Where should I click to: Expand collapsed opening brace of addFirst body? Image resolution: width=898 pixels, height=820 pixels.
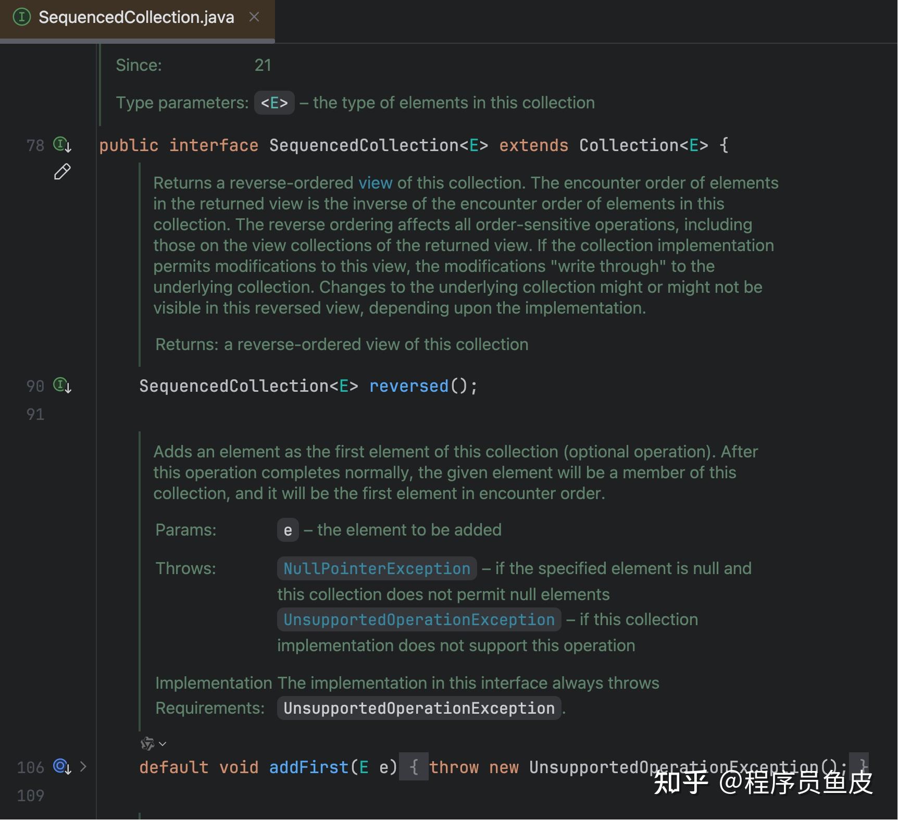(x=414, y=767)
